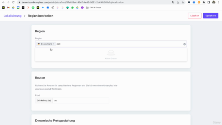This screenshot has height=125, width=222.
Task: Click the Keine Daten empty message
Action: point(111,59)
